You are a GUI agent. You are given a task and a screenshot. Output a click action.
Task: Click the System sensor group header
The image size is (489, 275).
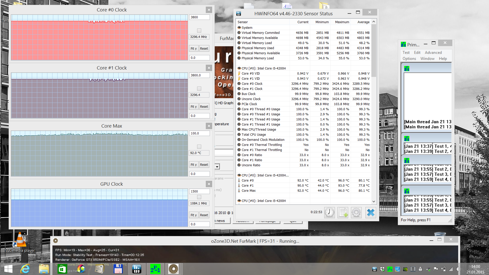pyautogui.click(x=304, y=28)
